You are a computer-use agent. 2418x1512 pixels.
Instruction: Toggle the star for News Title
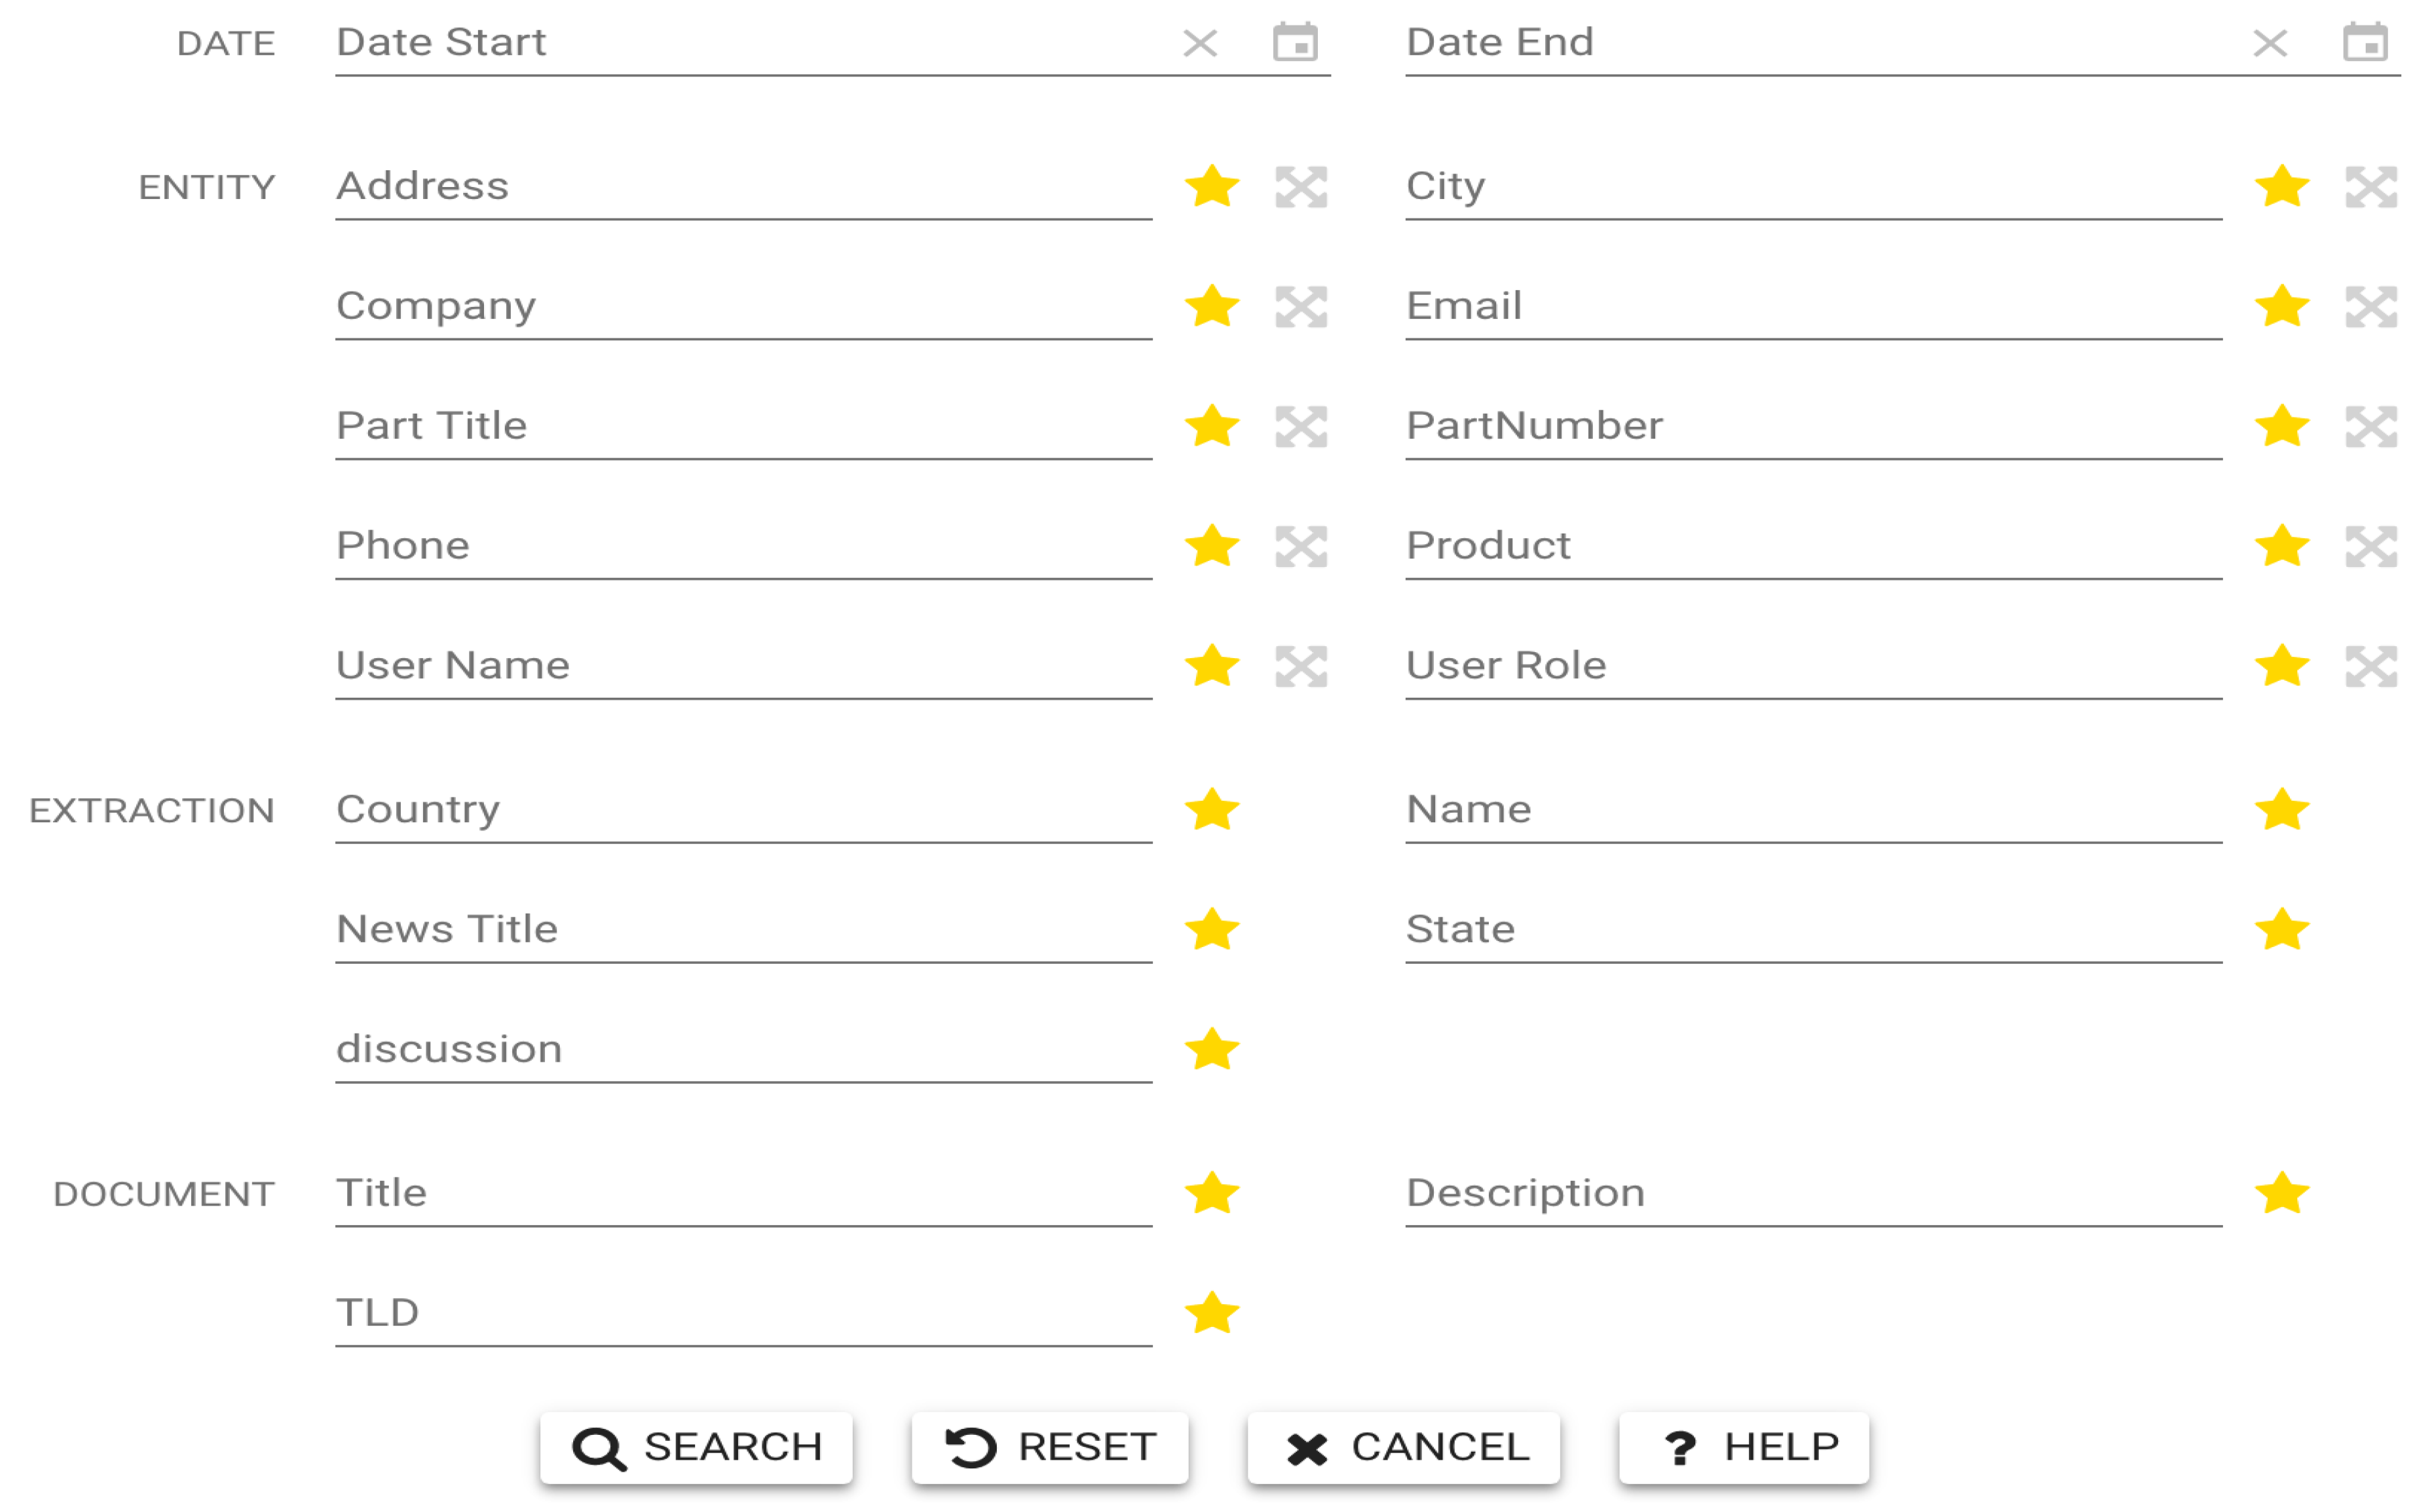pos(1212,930)
